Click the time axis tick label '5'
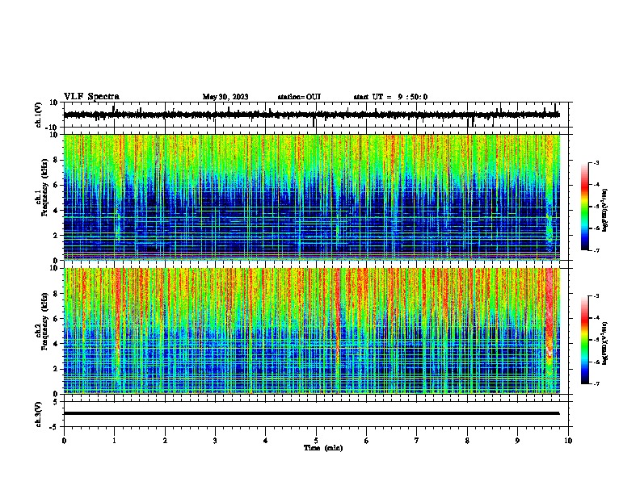The height and width of the screenshot is (494, 640). pyautogui.click(x=316, y=441)
